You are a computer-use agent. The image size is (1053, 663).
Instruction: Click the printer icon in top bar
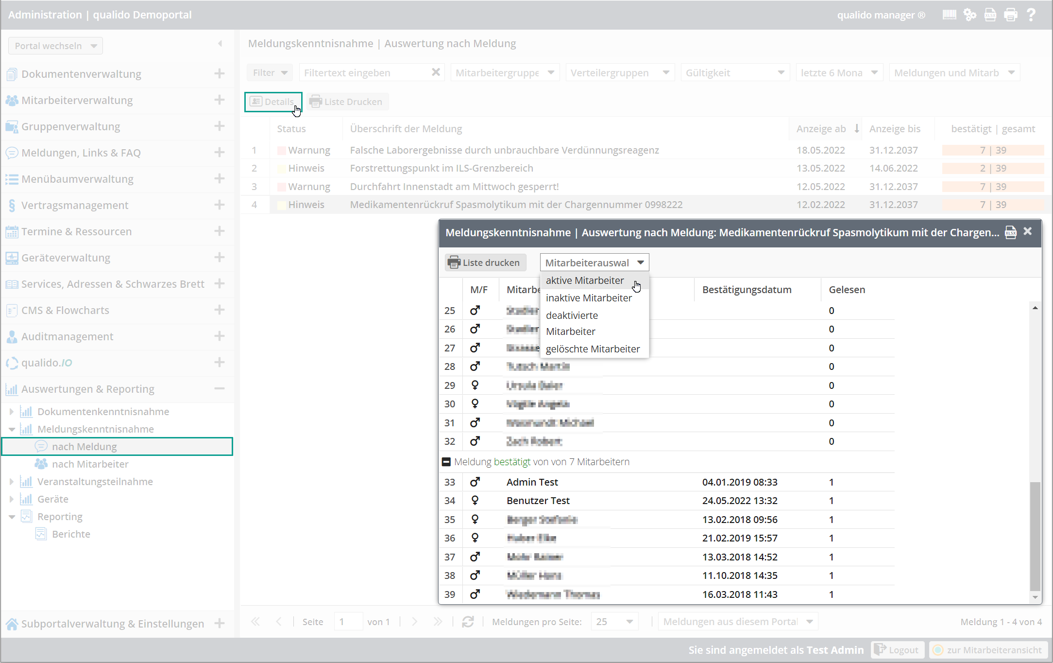[x=1011, y=15]
